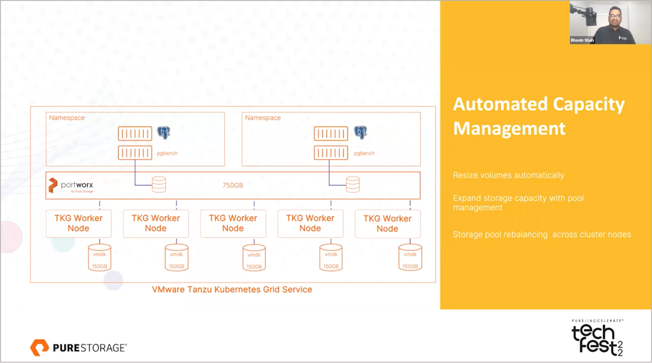Viewport: 652px width, 363px height.
Task: Click the Pure Storage logo
Action: click(78, 347)
